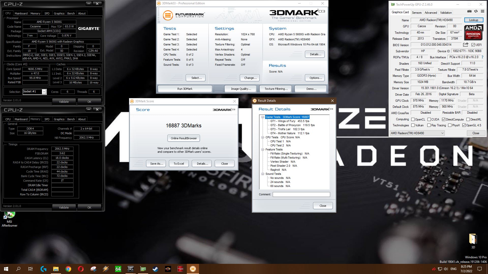Launch Opera browser from taskbar
The width and height of the screenshot is (488, 274).
tap(81, 269)
